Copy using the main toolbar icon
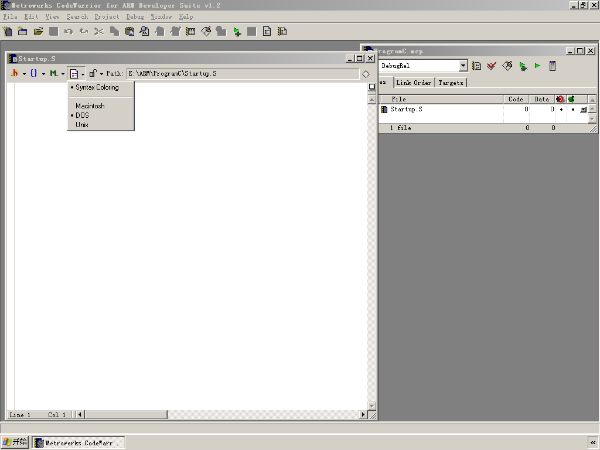Image resolution: width=600 pixels, height=450 pixels. (114, 32)
